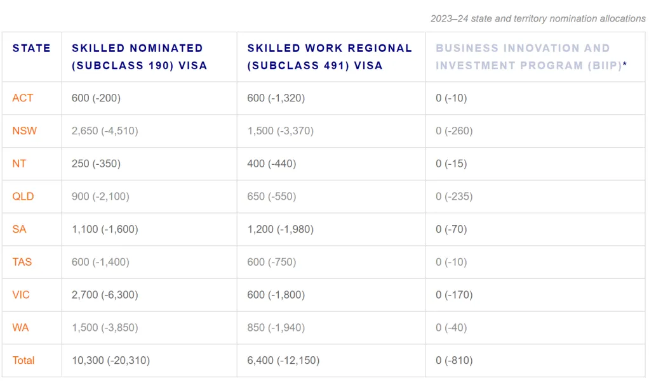The image size is (649, 381).
Task: Click the table caption about nomination allocations
Action: pos(538,19)
